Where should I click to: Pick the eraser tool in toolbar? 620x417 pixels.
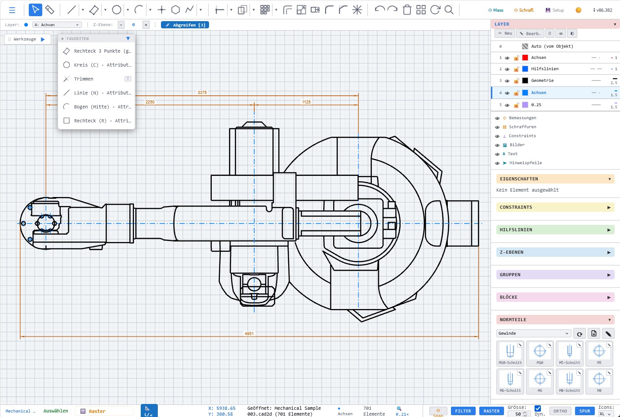pyautogui.click(x=50, y=9)
